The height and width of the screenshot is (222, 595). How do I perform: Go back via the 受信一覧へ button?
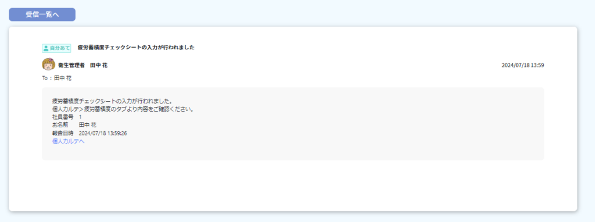point(42,15)
